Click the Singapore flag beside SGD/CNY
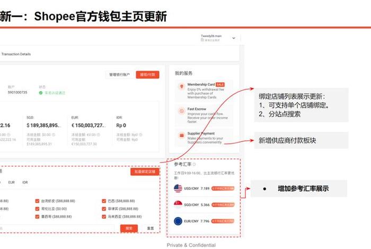371x249 pixels. pos(178,204)
